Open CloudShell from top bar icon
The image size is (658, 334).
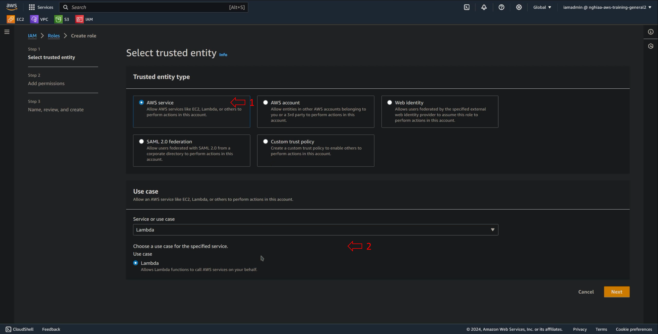pos(467,7)
